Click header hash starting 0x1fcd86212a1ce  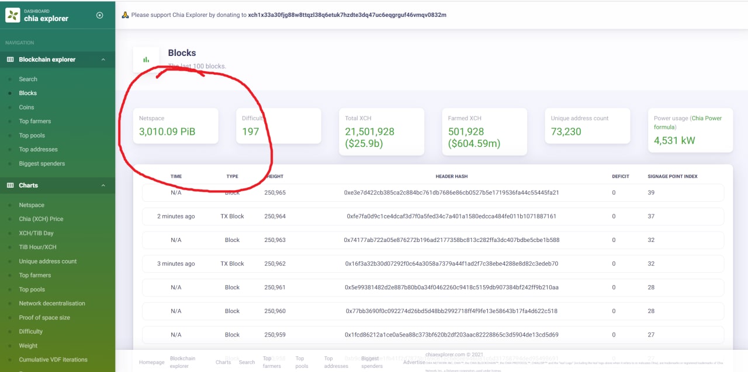pyautogui.click(x=452, y=335)
